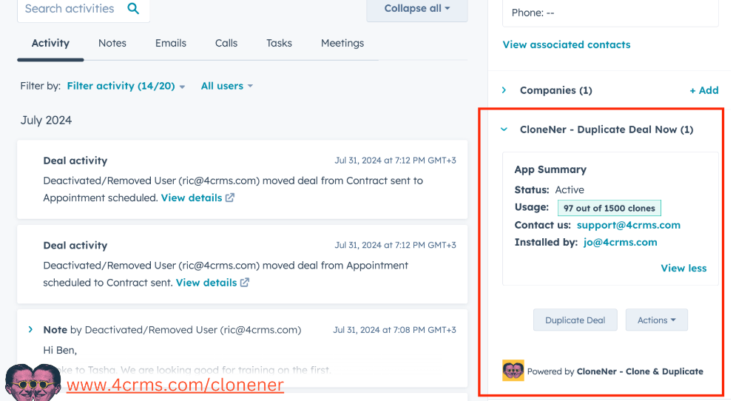
Task: Open View associated contacts link
Action: [567, 44]
